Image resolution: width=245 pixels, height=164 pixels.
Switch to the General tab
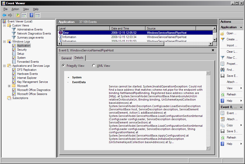coord(66,58)
